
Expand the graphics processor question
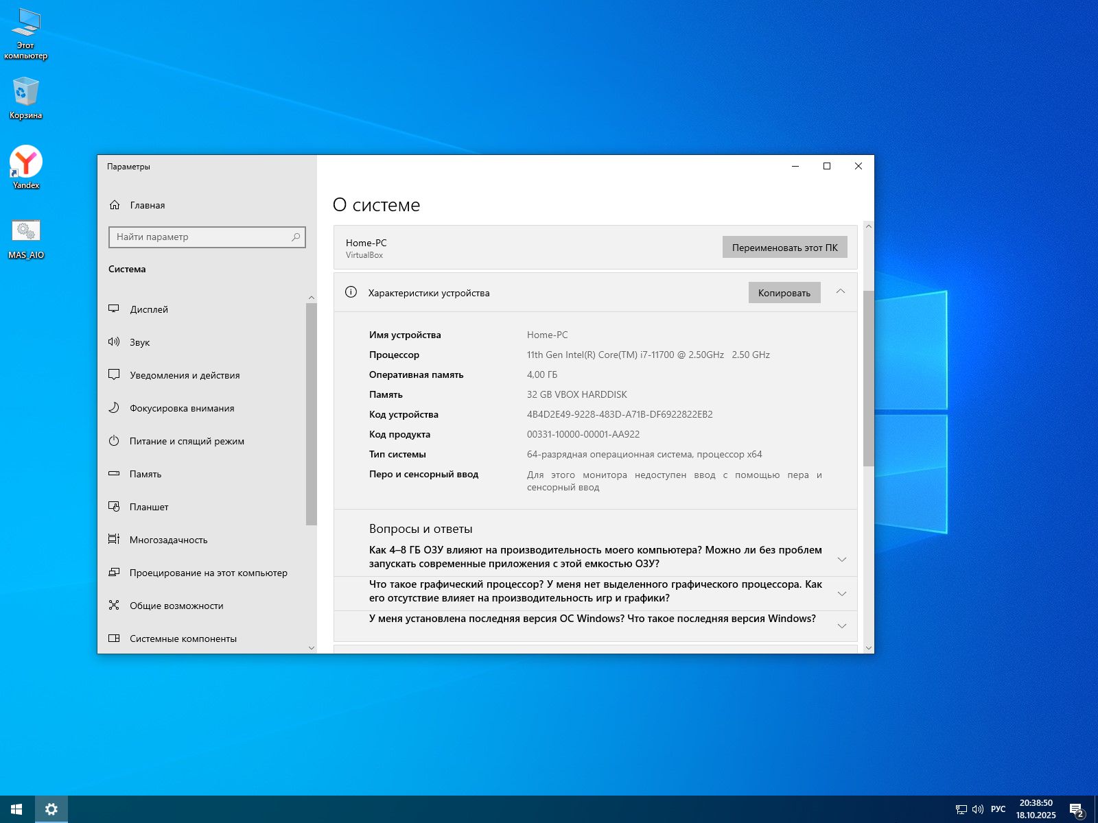pos(841,593)
